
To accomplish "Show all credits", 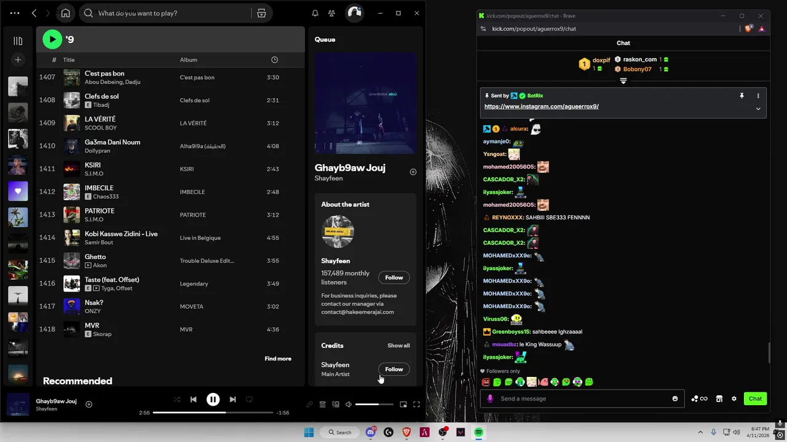I will (398, 346).
